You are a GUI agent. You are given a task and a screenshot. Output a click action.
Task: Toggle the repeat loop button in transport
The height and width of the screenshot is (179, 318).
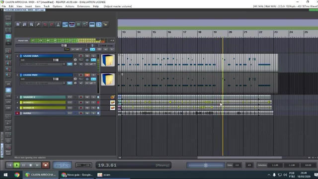pos(58,165)
